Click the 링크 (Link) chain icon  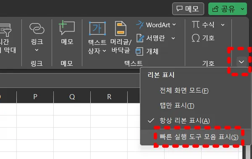pyautogui.click(x=37, y=28)
